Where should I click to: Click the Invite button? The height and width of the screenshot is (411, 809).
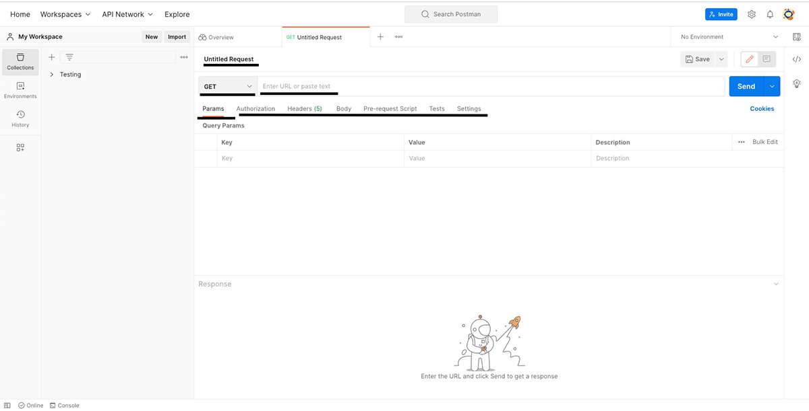pos(721,14)
